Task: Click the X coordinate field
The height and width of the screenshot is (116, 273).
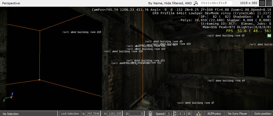Action: pyautogui.click(x=93, y=114)
